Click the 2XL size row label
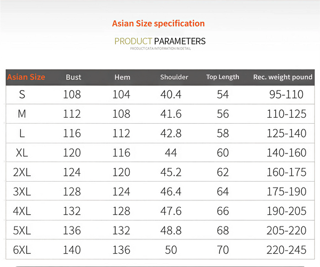The image size is (320, 267). 22,172
